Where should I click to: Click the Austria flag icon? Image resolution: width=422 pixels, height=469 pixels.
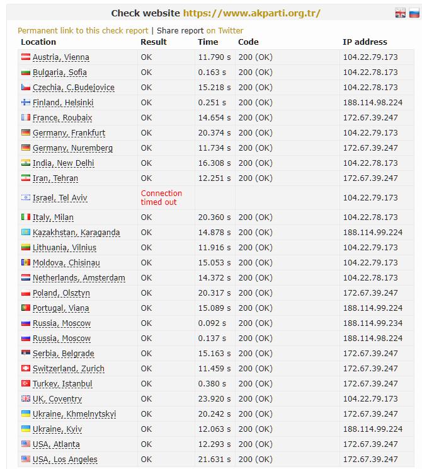(x=26, y=57)
